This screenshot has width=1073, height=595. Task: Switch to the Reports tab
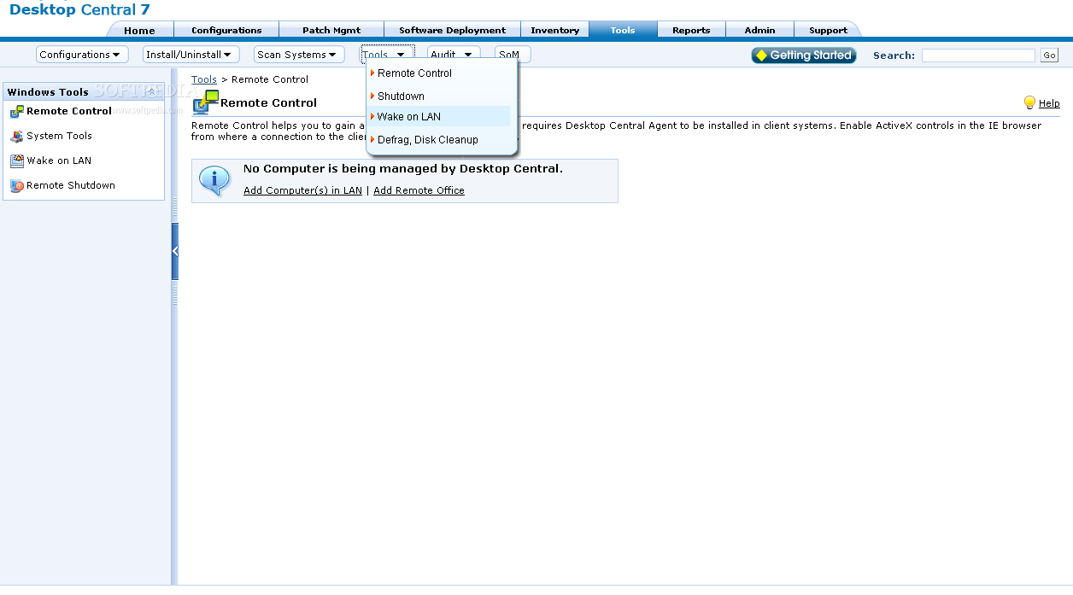click(691, 30)
